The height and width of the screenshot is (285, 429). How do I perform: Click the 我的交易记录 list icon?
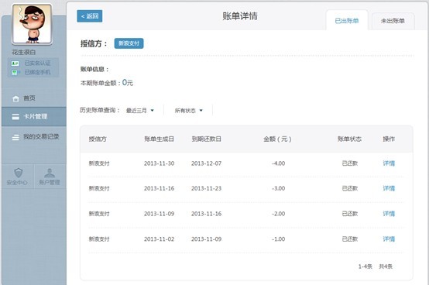tap(15, 137)
